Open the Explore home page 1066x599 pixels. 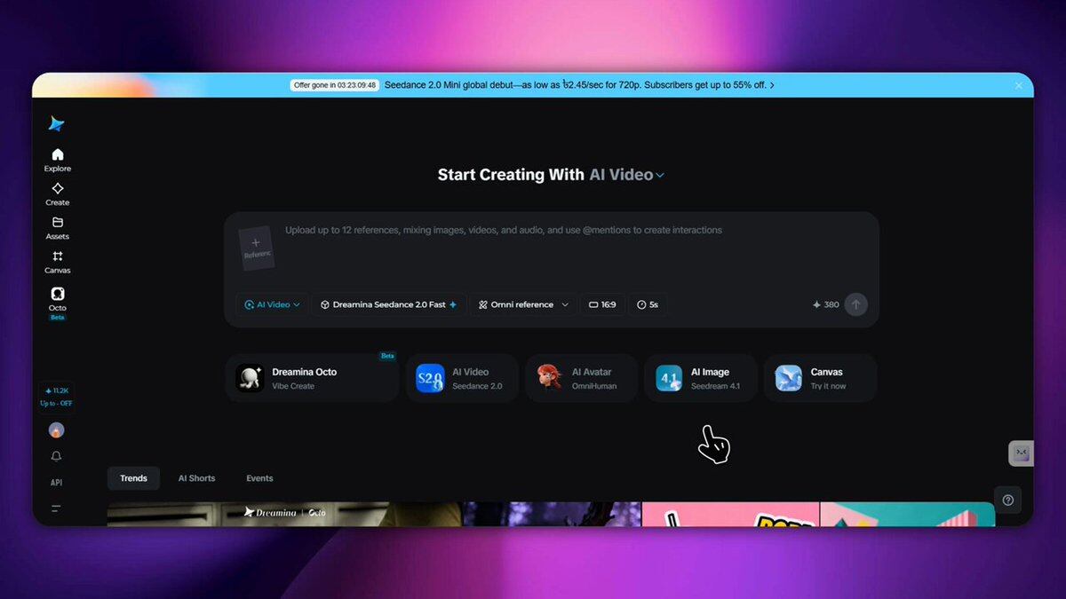coord(58,160)
